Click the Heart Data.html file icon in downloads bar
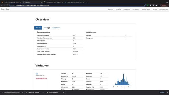 [x=47, y=93]
